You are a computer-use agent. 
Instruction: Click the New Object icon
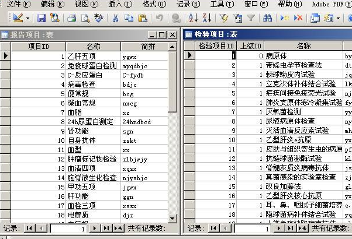[329, 18]
